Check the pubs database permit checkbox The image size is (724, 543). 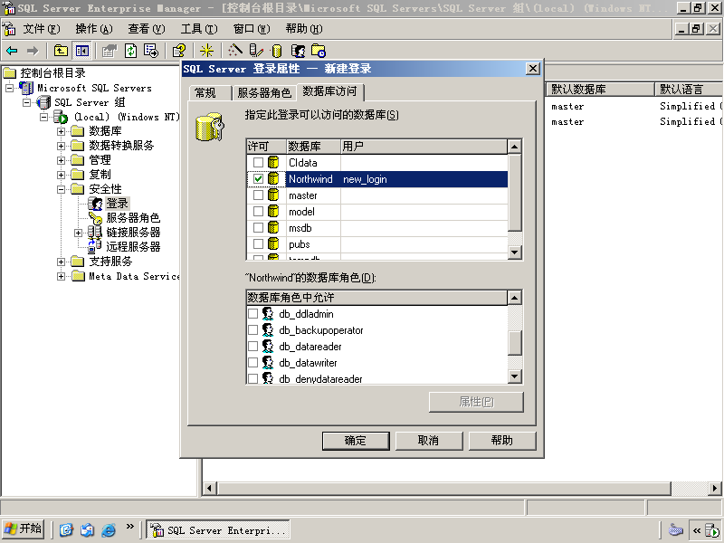(258, 243)
